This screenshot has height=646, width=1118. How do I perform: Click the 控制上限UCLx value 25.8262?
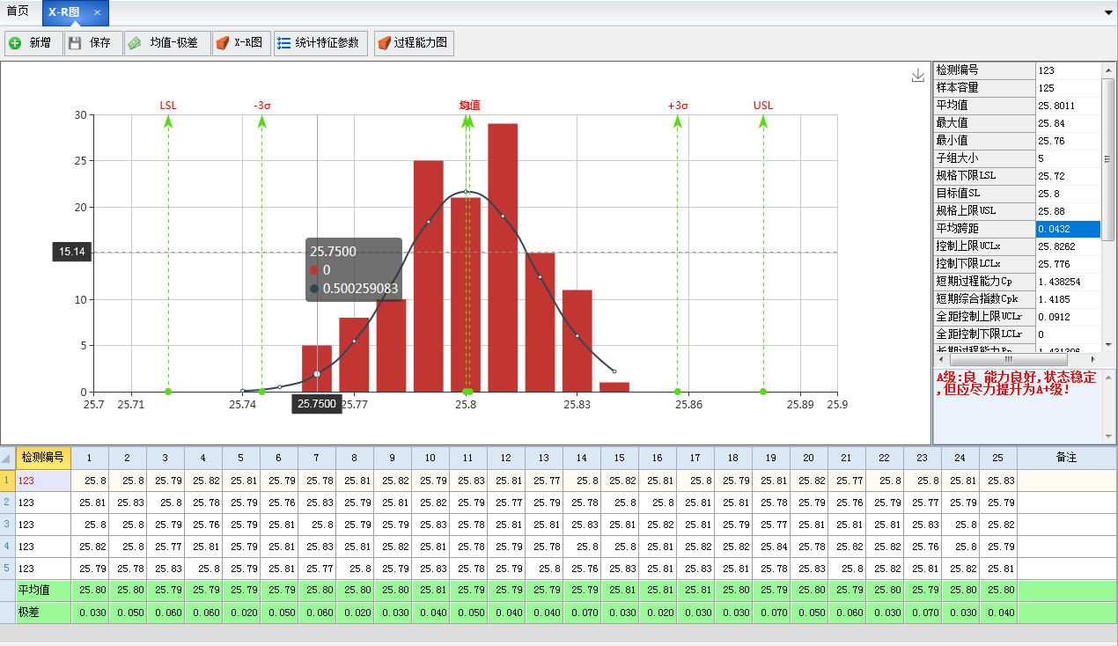coord(1068,246)
